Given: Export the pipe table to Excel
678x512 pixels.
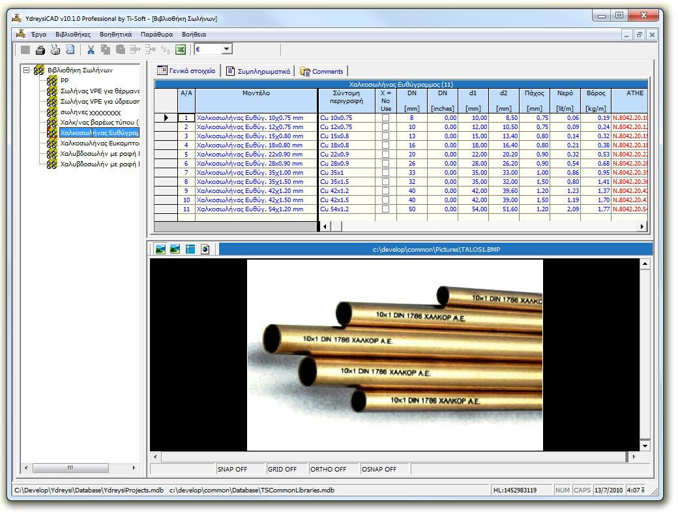Looking at the screenshot, I should coord(181,49).
